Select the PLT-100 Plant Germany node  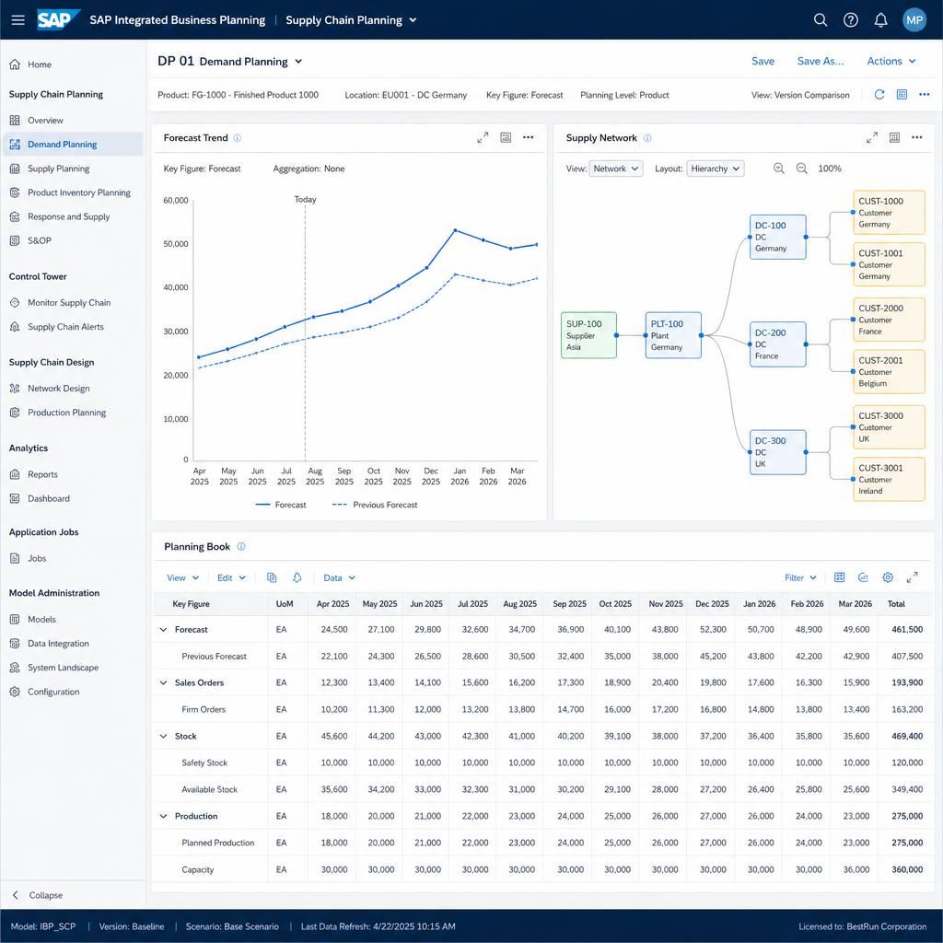673,335
